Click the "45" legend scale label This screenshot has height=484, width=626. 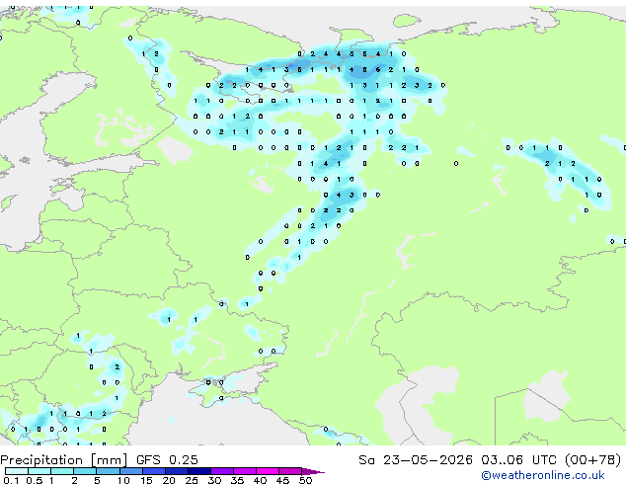click(x=283, y=480)
